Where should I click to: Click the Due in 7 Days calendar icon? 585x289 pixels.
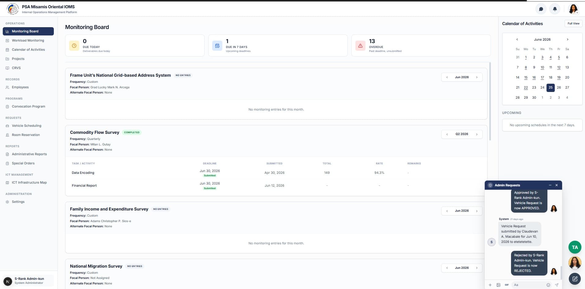point(217,46)
